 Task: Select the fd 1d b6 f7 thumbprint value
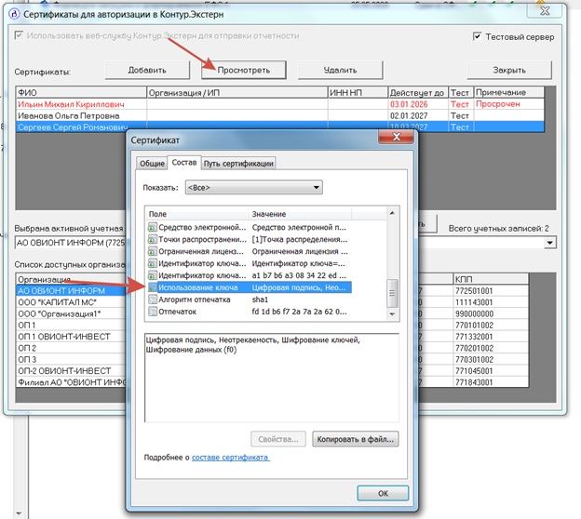[299, 312]
